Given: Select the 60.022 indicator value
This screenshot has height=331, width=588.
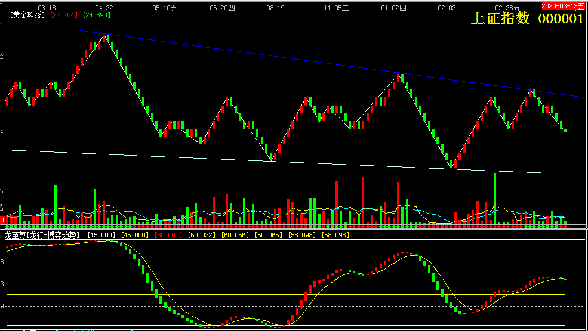Looking at the screenshot, I should coord(202,235).
